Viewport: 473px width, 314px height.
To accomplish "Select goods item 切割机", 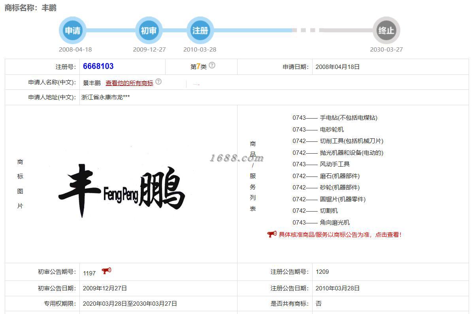I will (329, 210).
